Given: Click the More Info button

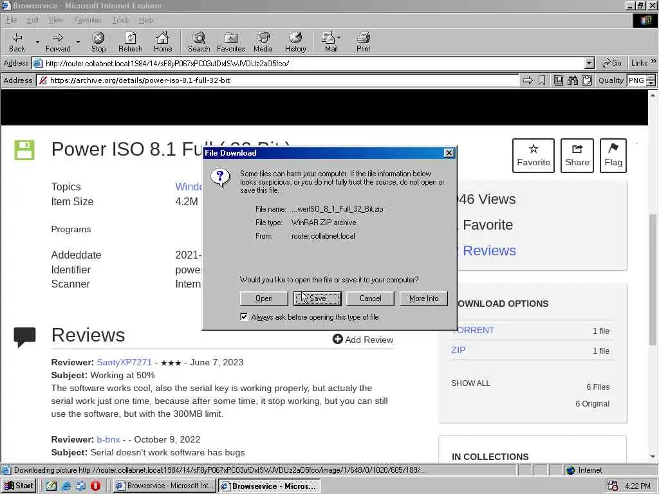Looking at the screenshot, I should pos(423,298).
